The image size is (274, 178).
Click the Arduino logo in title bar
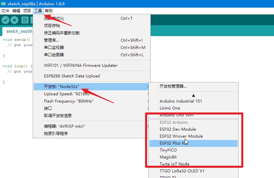coord(3,4)
